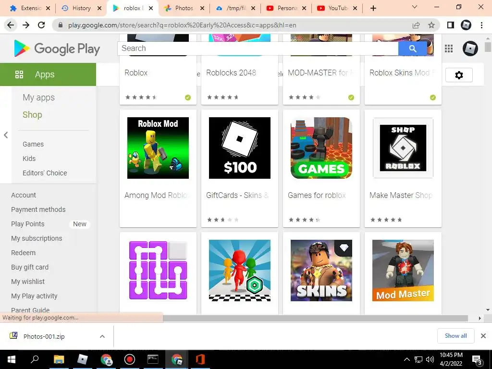Go to the Games category
This screenshot has height=369, width=492.
33,144
